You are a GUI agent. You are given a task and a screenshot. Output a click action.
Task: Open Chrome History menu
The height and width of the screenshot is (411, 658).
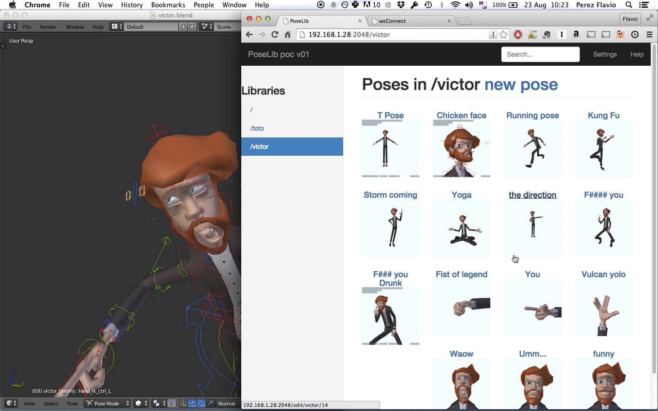(132, 5)
